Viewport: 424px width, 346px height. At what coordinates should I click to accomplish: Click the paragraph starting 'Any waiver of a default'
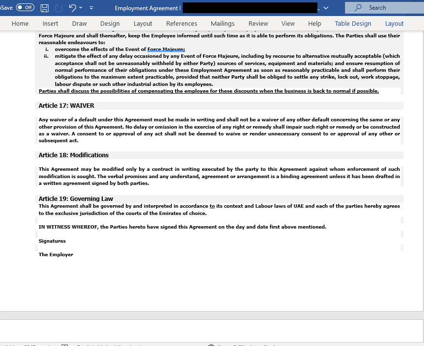click(x=220, y=130)
